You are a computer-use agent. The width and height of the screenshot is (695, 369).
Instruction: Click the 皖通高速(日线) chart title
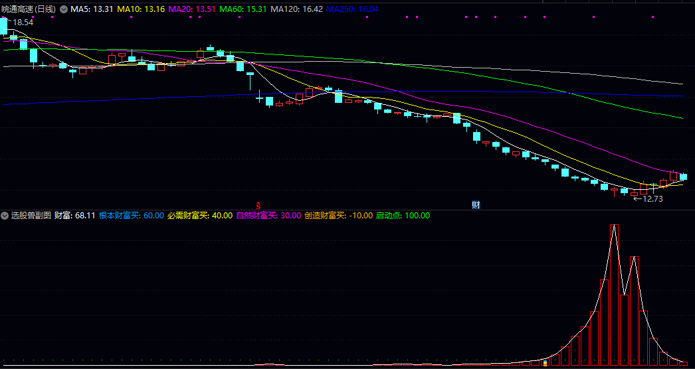pyautogui.click(x=29, y=9)
